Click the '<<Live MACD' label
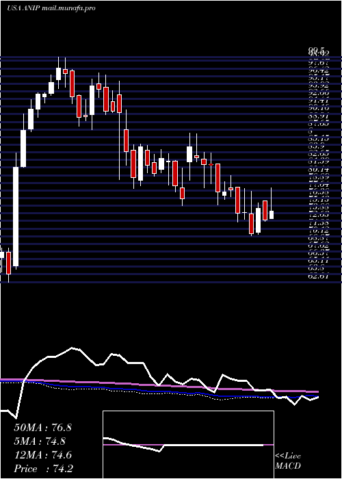Image resolution: width=342 pixels, height=479 pixels. [x=288, y=461]
